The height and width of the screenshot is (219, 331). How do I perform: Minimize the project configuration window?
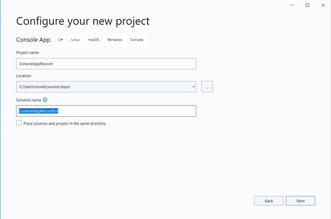(292, 5)
